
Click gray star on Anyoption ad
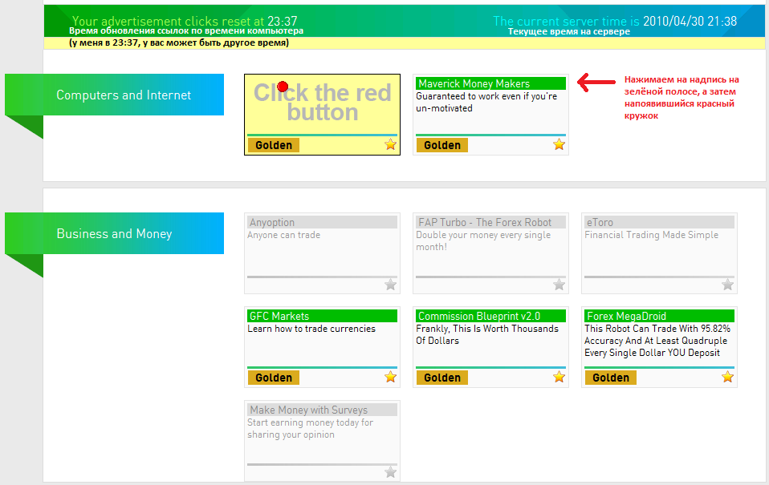[390, 285]
